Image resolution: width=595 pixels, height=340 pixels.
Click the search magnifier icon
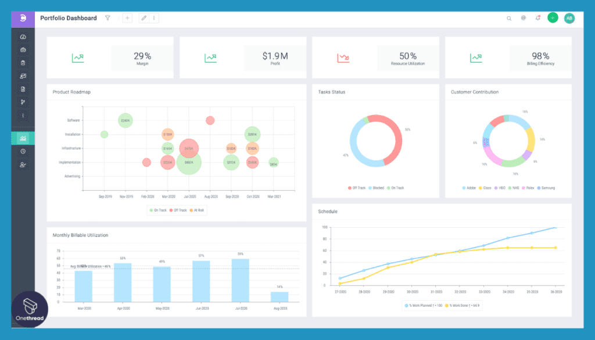click(509, 18)
